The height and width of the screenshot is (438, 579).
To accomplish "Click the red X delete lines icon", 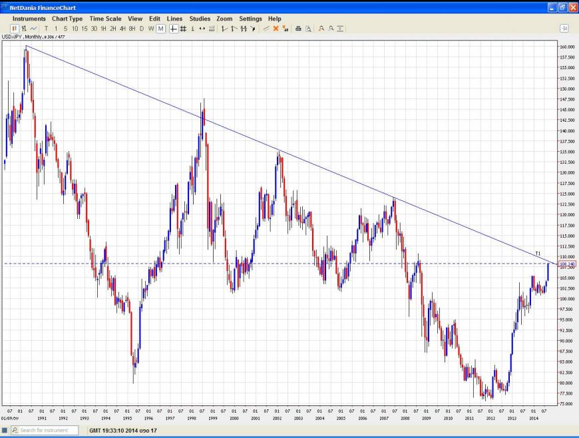I will point(276,29).
